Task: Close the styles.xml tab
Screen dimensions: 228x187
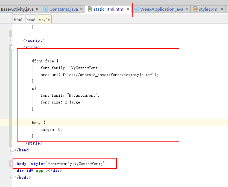Action: [x=222, y=9]
